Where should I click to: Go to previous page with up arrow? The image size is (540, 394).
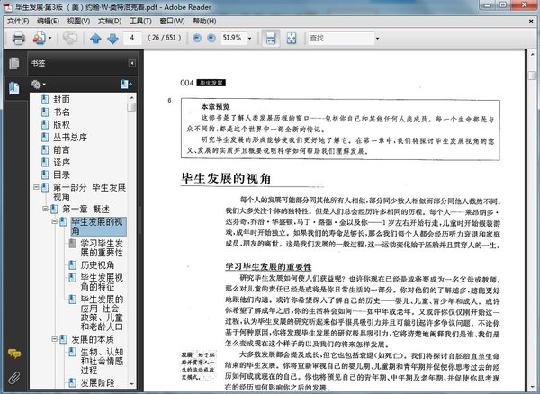point(95,38)
